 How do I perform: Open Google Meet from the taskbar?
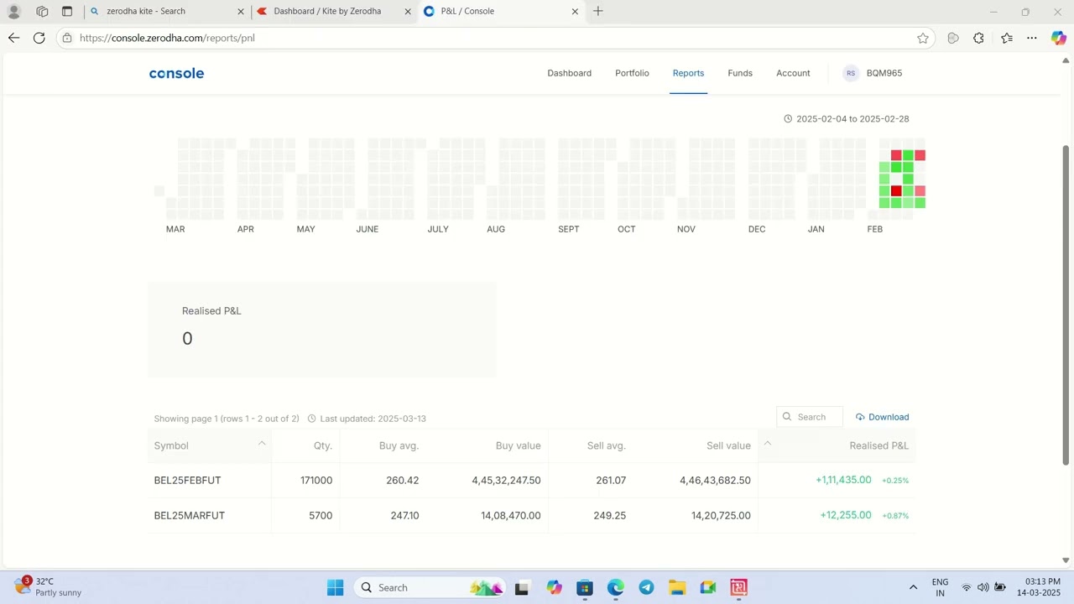coord(708,588)
